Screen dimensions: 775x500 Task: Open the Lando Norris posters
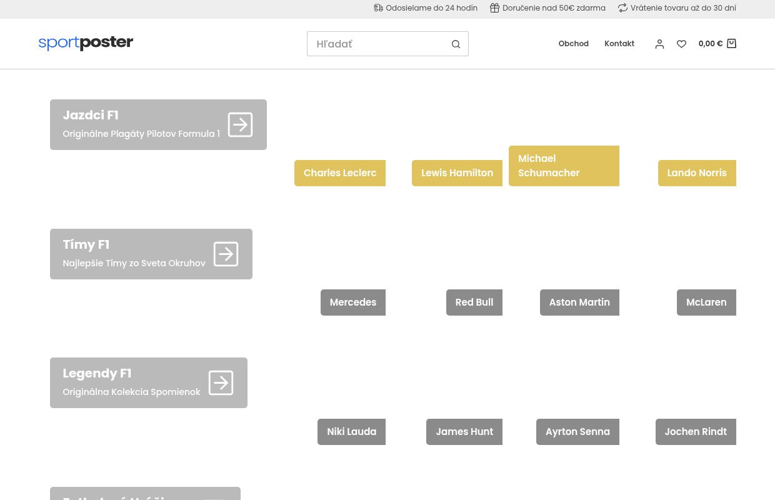click(x=696, y=173)
